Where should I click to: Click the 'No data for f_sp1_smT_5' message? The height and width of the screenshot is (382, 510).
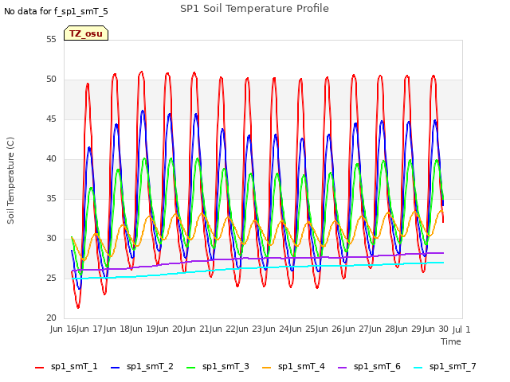coord(56,12)
